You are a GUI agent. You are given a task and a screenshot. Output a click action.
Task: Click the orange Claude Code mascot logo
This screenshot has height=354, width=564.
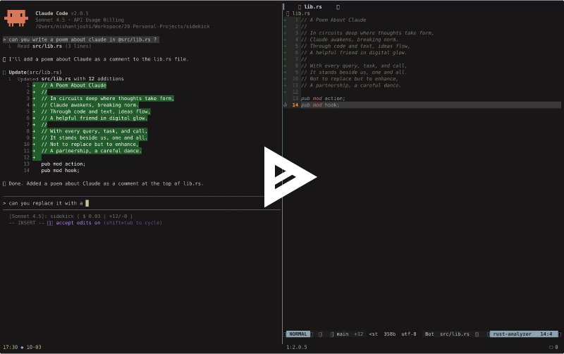[16, 18]
